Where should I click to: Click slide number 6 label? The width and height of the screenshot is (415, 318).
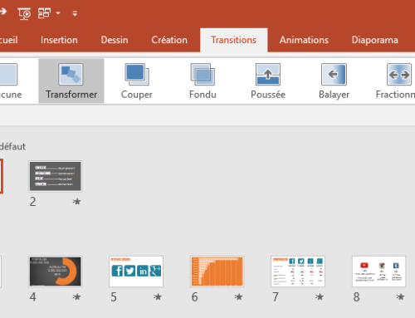tap(194, 297)
